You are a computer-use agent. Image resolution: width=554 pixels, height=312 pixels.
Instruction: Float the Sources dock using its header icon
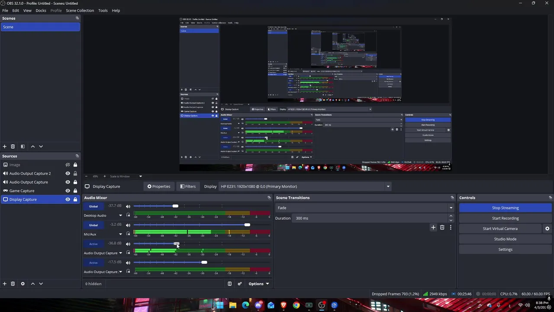(x=77, y=156)
